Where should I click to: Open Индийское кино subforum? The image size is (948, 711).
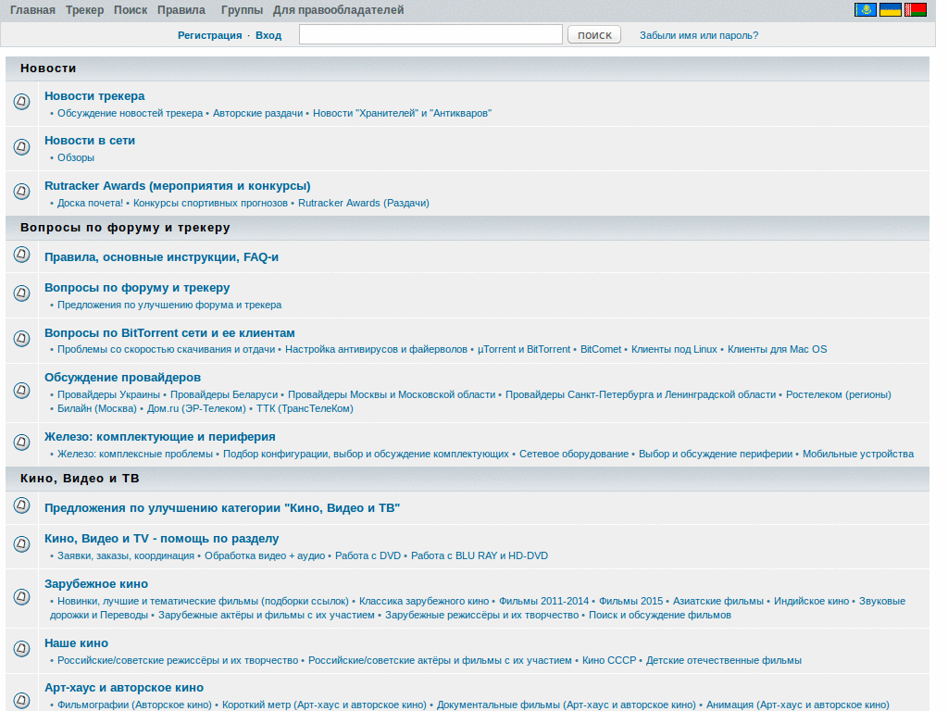tap(811, 601)
